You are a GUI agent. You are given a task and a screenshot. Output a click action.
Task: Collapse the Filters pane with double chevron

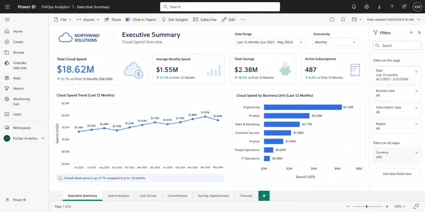(x=419, y=33)
